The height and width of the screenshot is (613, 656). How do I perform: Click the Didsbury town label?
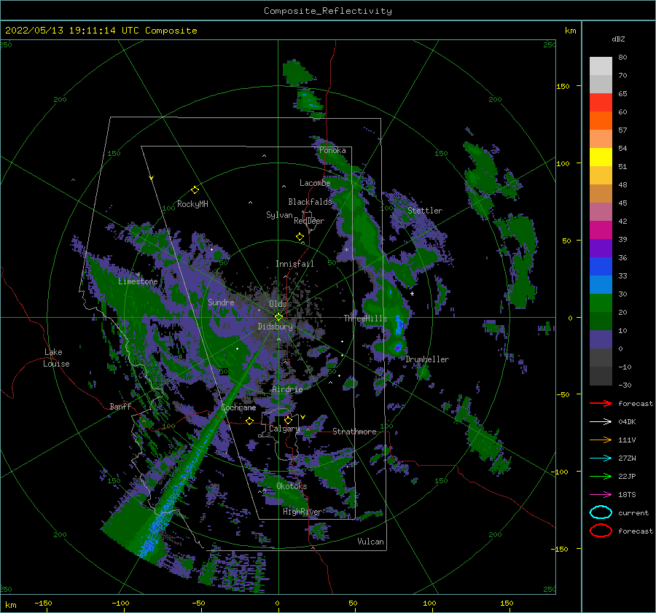(276, 327)
